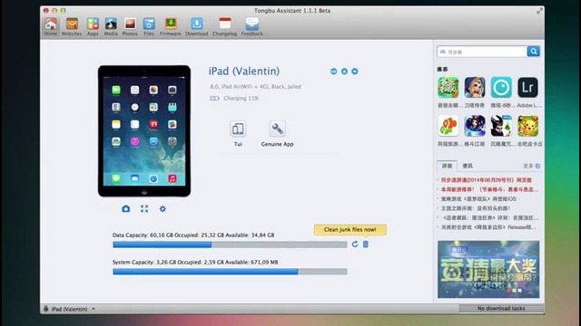Screen dimensions: 581x326
Task: Open the Firmware toolbar section
Action: coord(171,26)
